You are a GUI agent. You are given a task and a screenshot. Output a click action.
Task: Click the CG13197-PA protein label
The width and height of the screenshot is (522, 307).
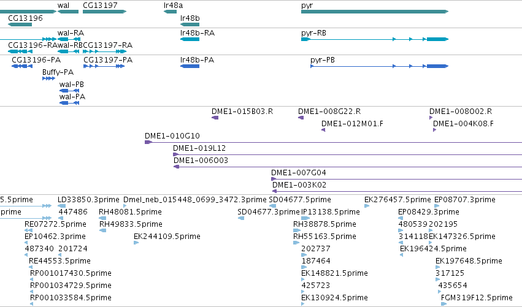[108, 60]
